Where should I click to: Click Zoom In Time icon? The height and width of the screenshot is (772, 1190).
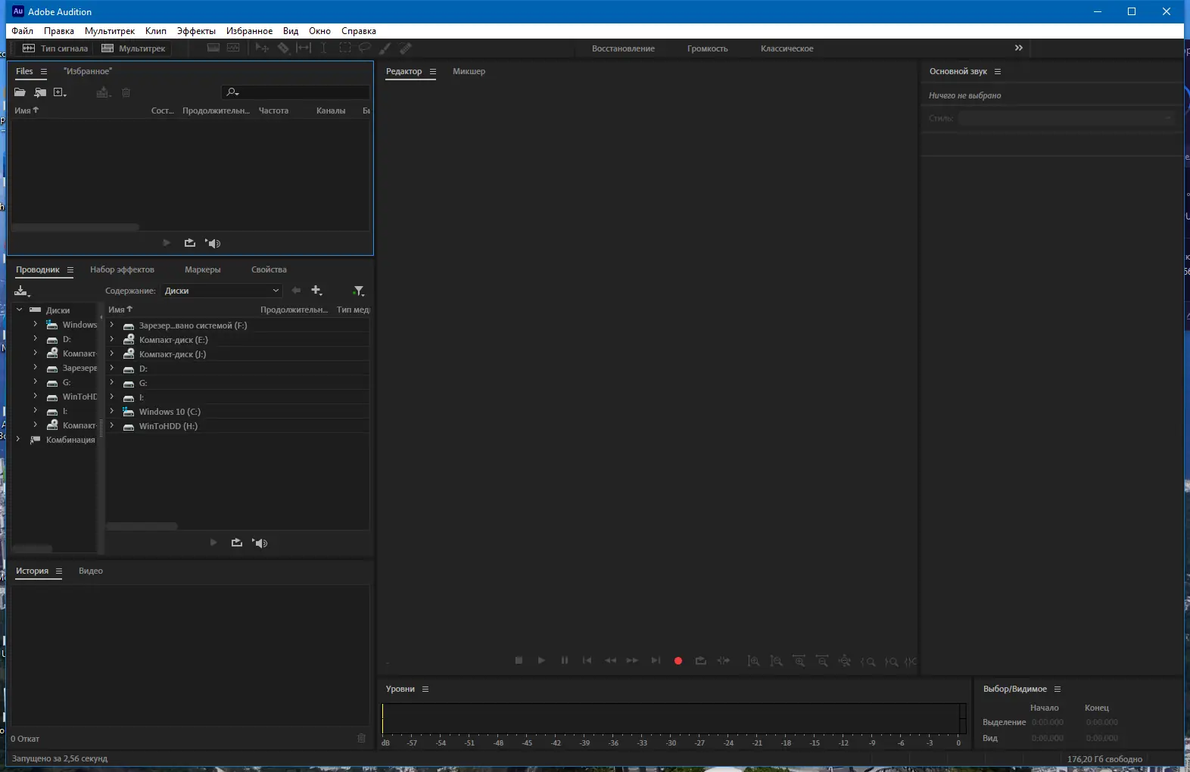799,661
